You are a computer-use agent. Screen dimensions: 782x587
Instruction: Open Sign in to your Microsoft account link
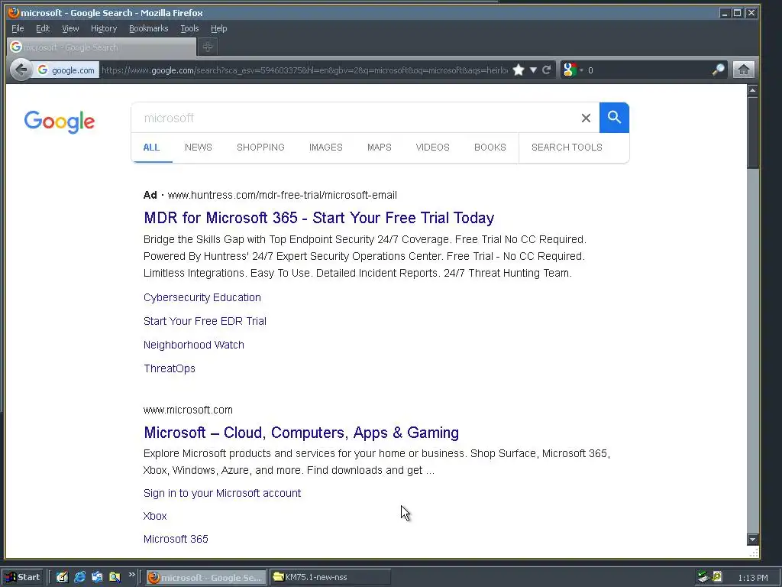point(222,493)
